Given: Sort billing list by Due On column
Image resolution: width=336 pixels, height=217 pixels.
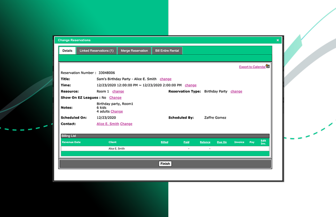Looking at the screenshot, I should [222, 142].
